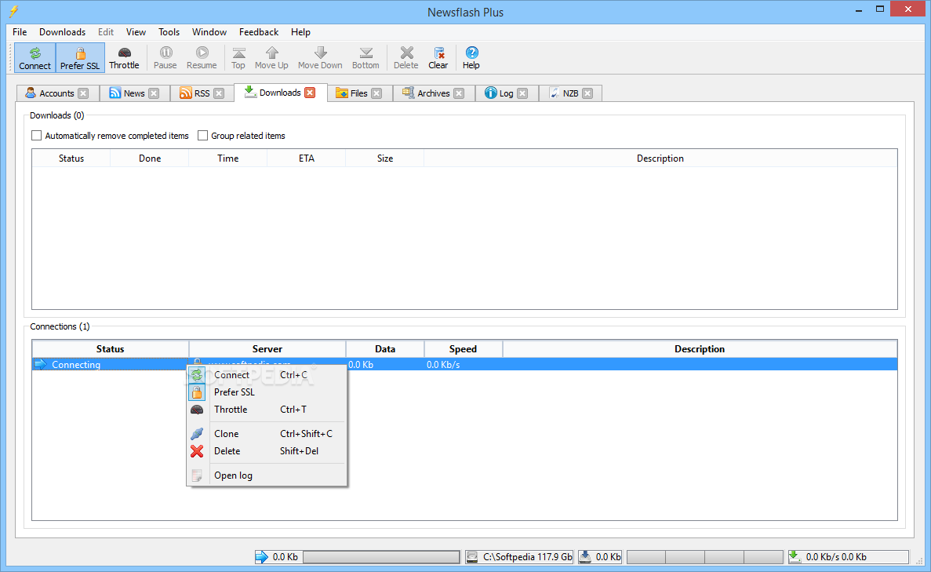Click Status column header in Downloads table
Screen dimensions: 931x572
(x=71, y=158)
